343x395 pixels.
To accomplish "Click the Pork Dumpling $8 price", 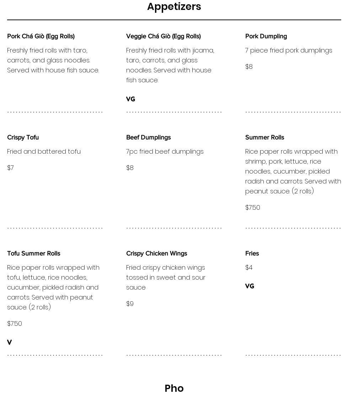I will coord(249,67).
